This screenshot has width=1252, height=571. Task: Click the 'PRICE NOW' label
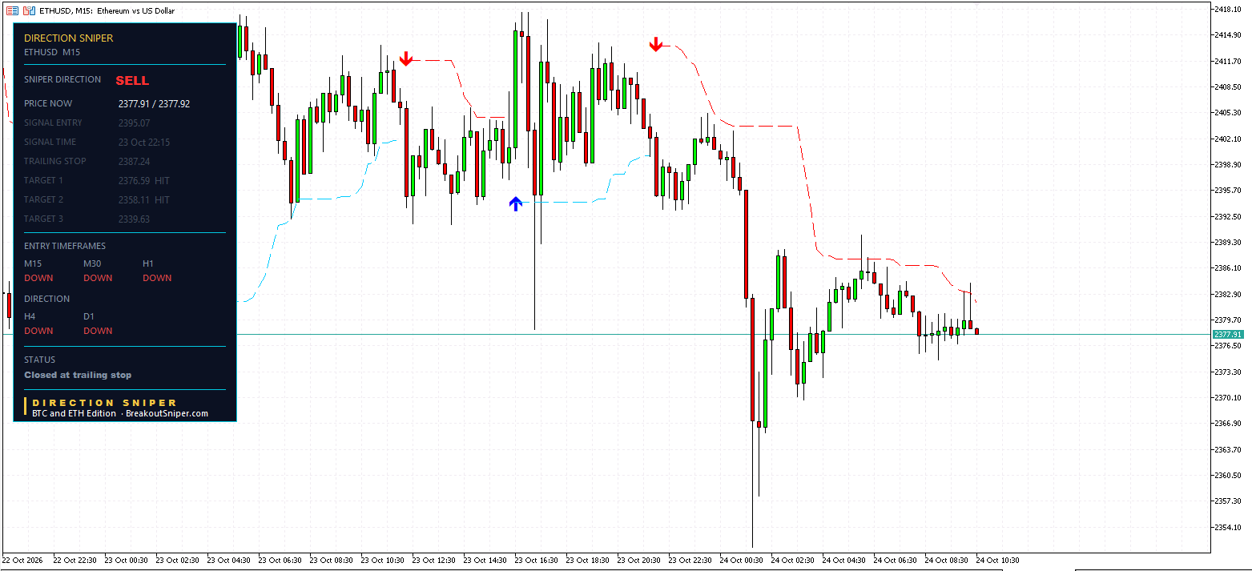[48, 103]
